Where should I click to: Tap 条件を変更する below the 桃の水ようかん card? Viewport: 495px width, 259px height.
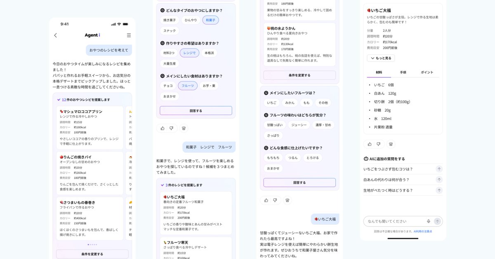299,75
